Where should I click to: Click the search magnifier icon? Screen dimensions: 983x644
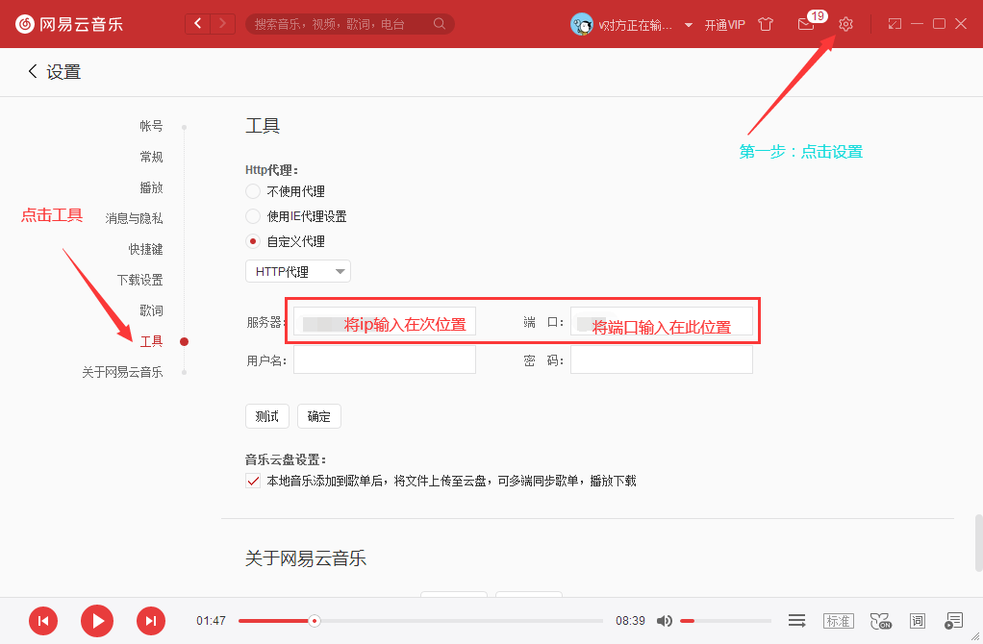tap(440, 24)
